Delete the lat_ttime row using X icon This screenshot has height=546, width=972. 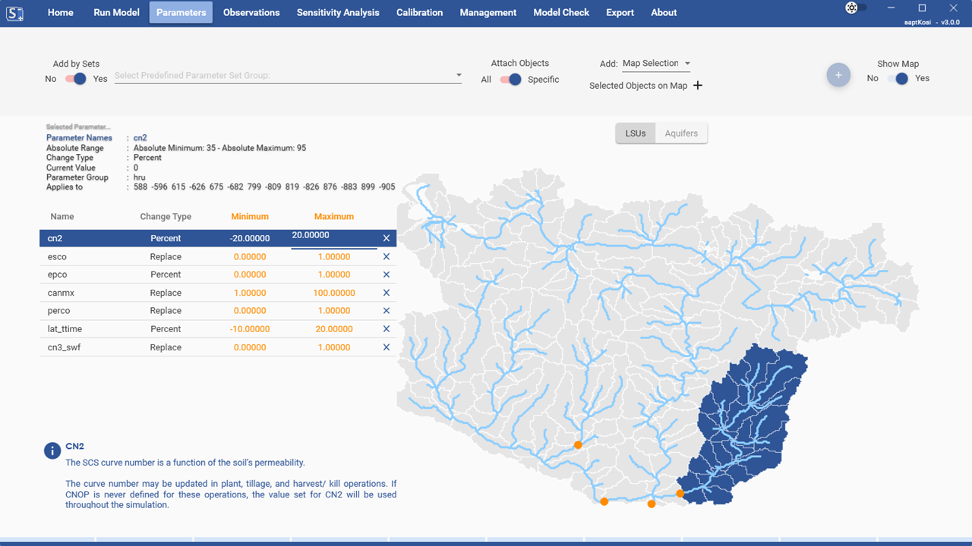point(387,329)
